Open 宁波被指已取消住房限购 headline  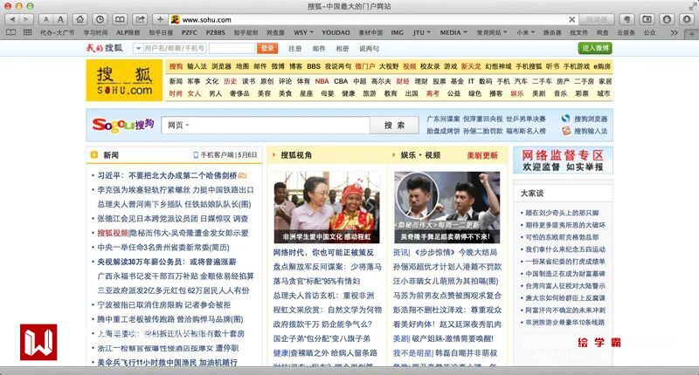click(164, 304)
